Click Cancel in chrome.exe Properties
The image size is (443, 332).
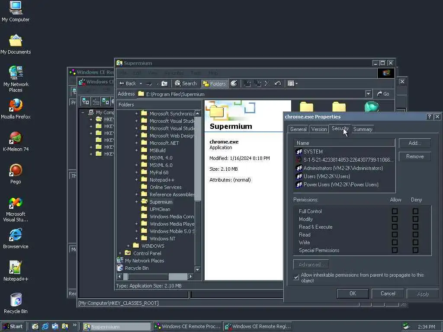point(388,294)
